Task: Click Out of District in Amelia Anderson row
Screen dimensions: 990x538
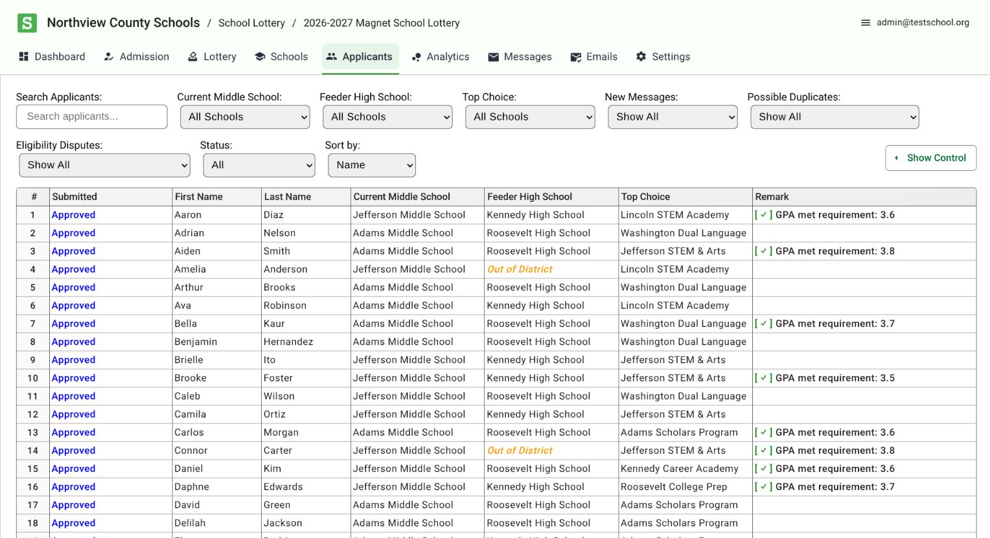Action: pos(520,269)
